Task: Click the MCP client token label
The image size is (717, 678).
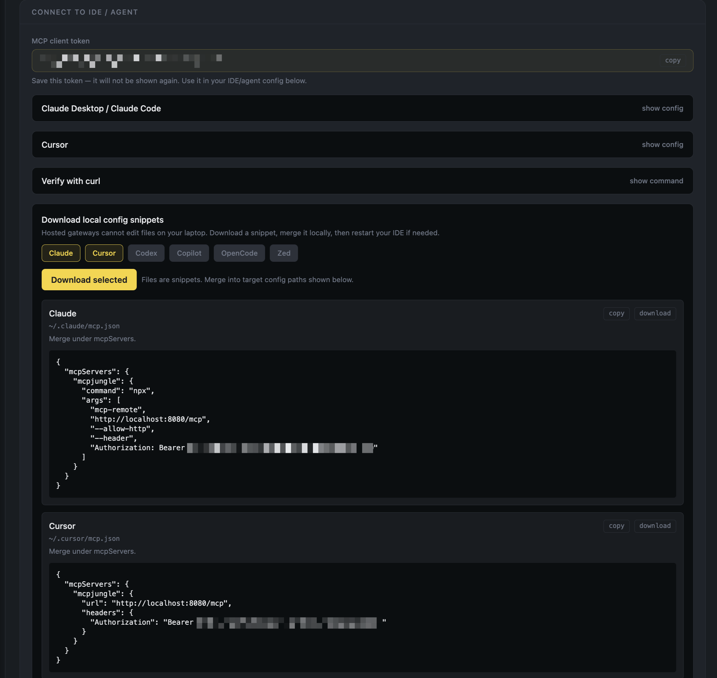Action: point(61,41)
